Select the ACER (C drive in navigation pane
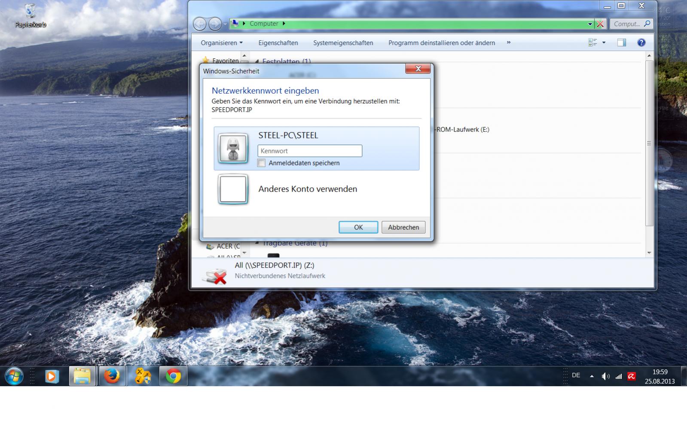This screenshot has width=687, height=445. click(x=223, y=246)
